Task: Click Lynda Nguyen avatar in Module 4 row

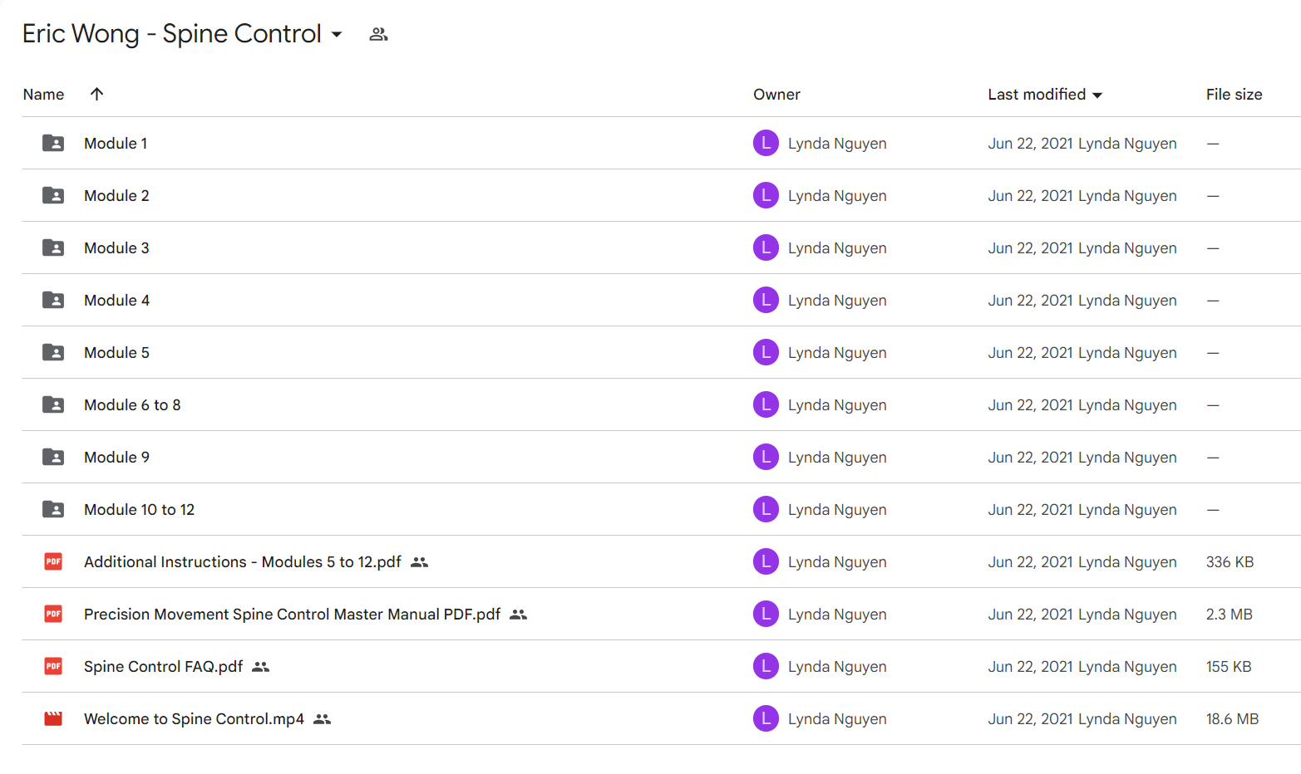Action: (x=766, y=300)
